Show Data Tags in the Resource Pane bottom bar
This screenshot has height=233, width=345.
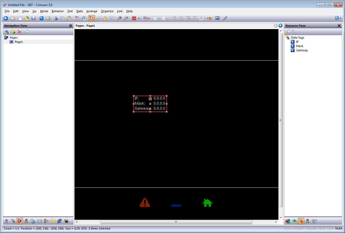coord(301,221)
